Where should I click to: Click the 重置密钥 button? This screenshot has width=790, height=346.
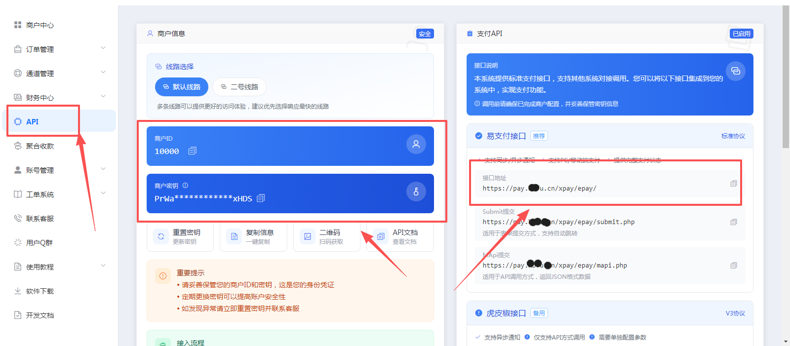point(180,237)
